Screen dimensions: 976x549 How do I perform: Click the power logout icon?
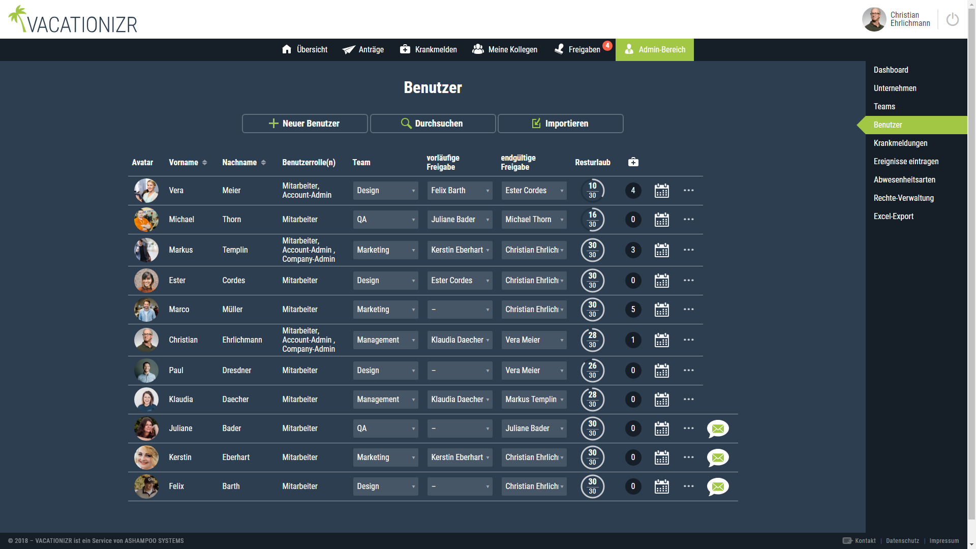952,19
